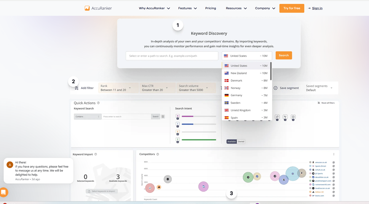Select the C commercial intent icon
Screen dimensions: 369x204
[178, 131]
